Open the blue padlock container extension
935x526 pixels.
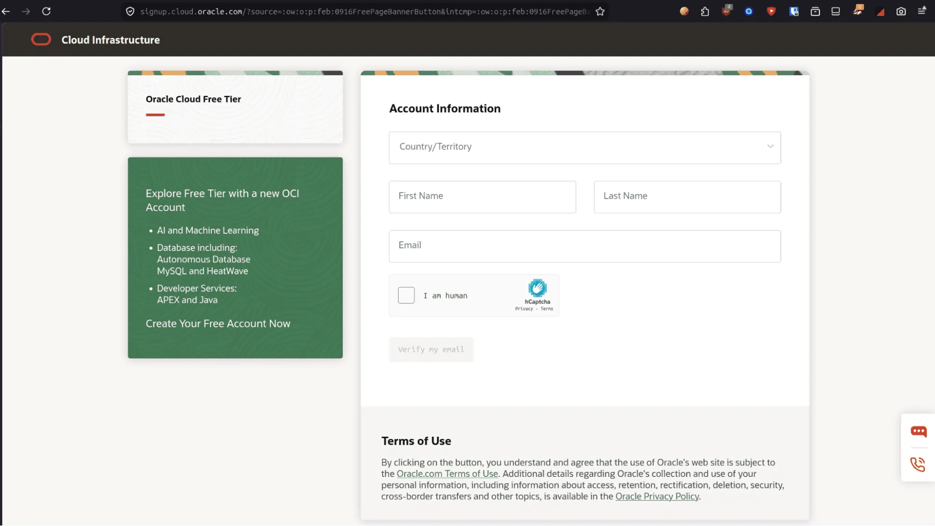pos(794,11)
